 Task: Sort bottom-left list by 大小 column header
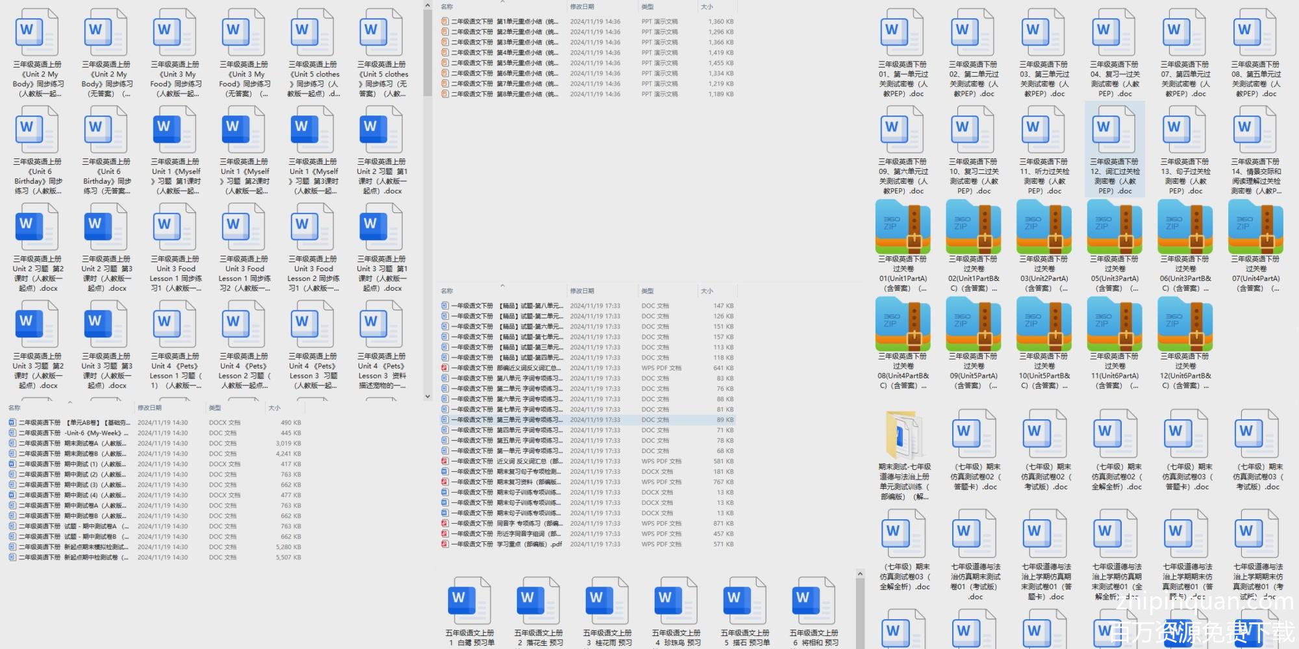(275, 408)
